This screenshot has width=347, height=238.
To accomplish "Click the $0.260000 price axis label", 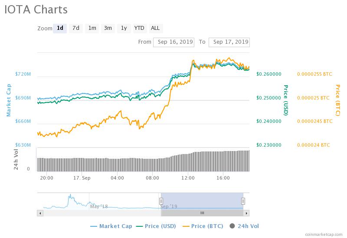I will point(269,74).
